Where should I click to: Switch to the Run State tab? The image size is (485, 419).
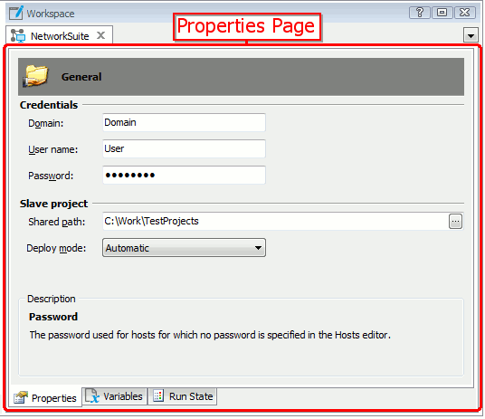coord(183,396)
